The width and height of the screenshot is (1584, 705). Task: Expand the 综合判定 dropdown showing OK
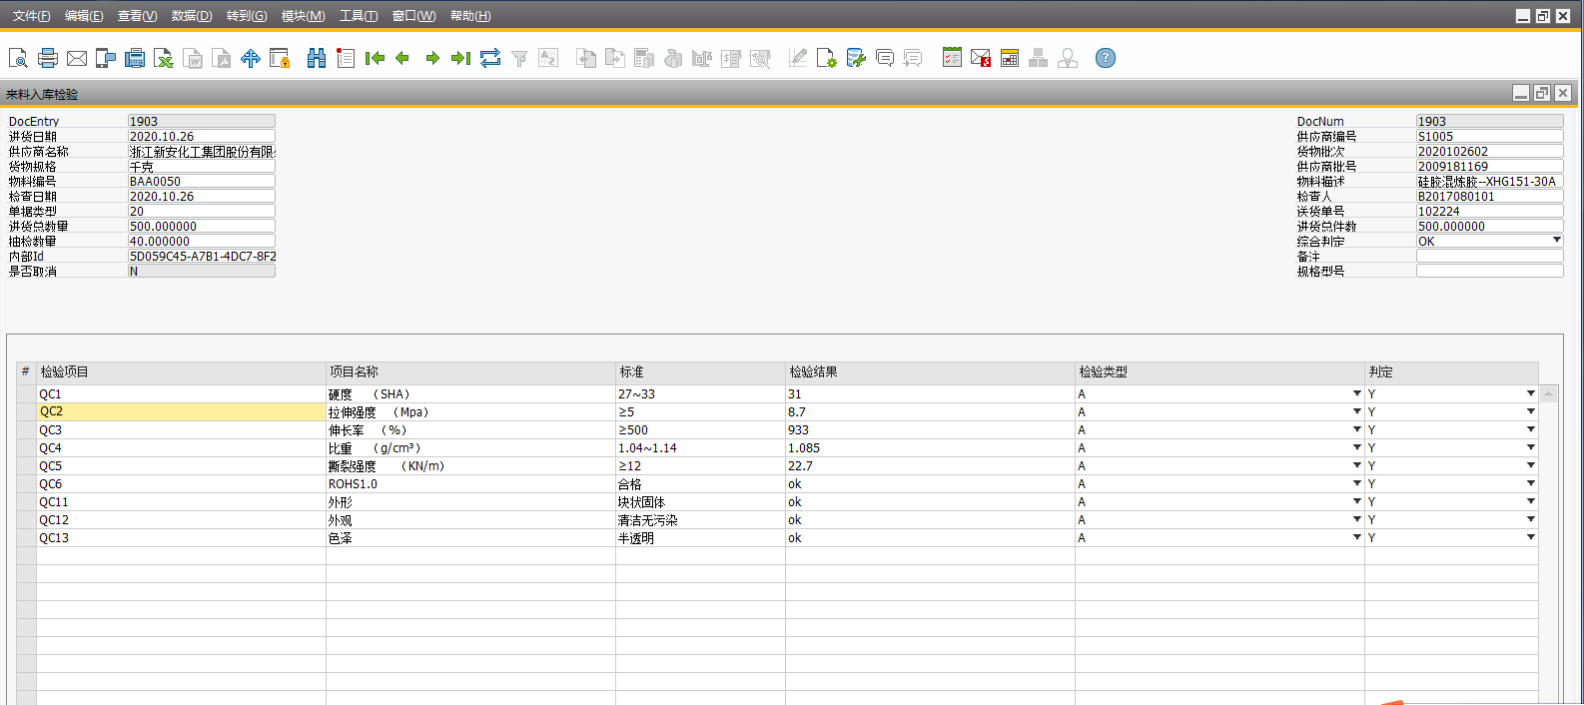(1556, 241)
